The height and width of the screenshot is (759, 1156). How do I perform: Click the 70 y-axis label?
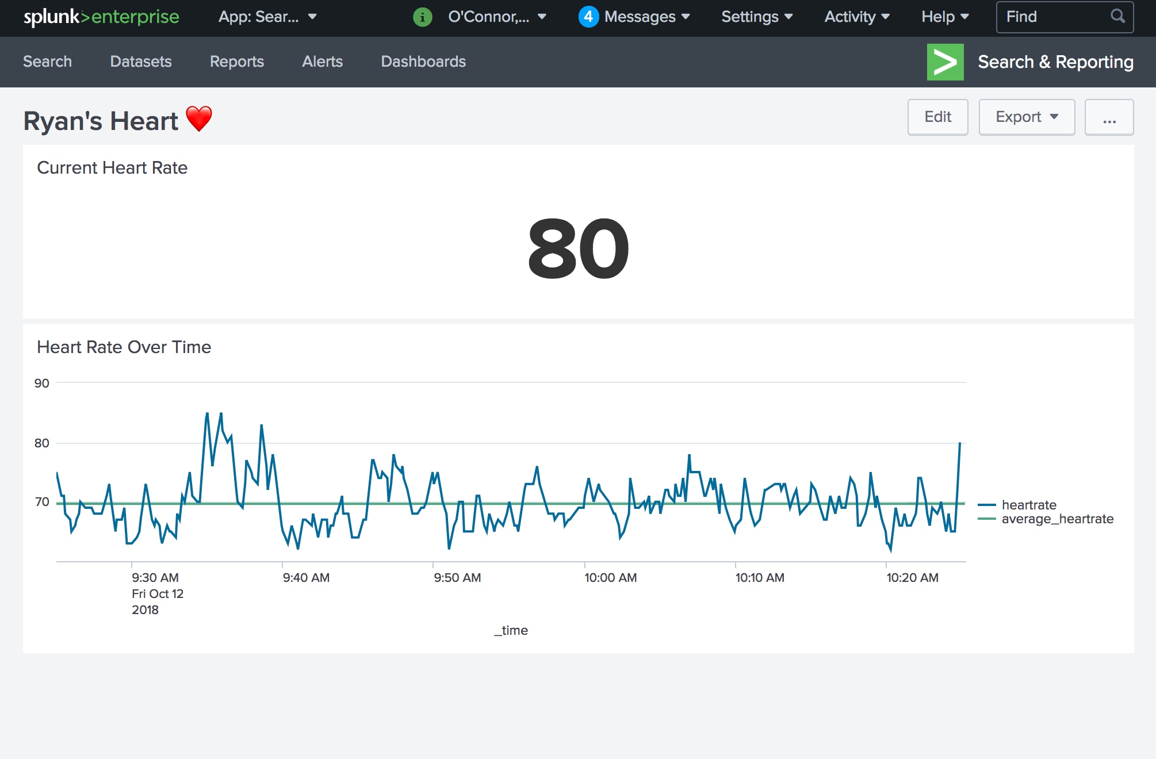42,502
